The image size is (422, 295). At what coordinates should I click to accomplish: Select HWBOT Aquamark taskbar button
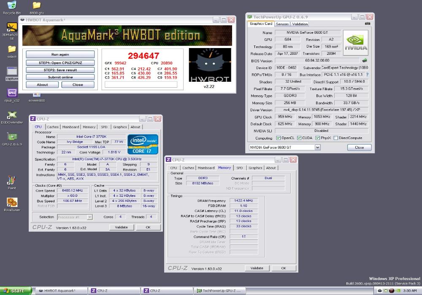61,291
